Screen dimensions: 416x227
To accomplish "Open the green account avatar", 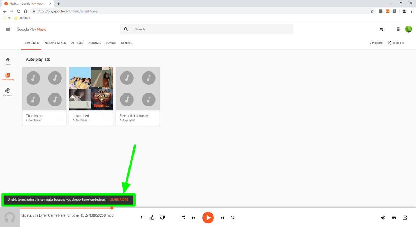I will click(x=408, y=29).
